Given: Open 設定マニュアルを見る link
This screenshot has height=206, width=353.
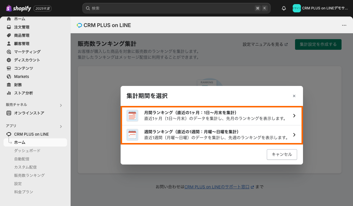Looking at the screenshot, I should [265, 44].
